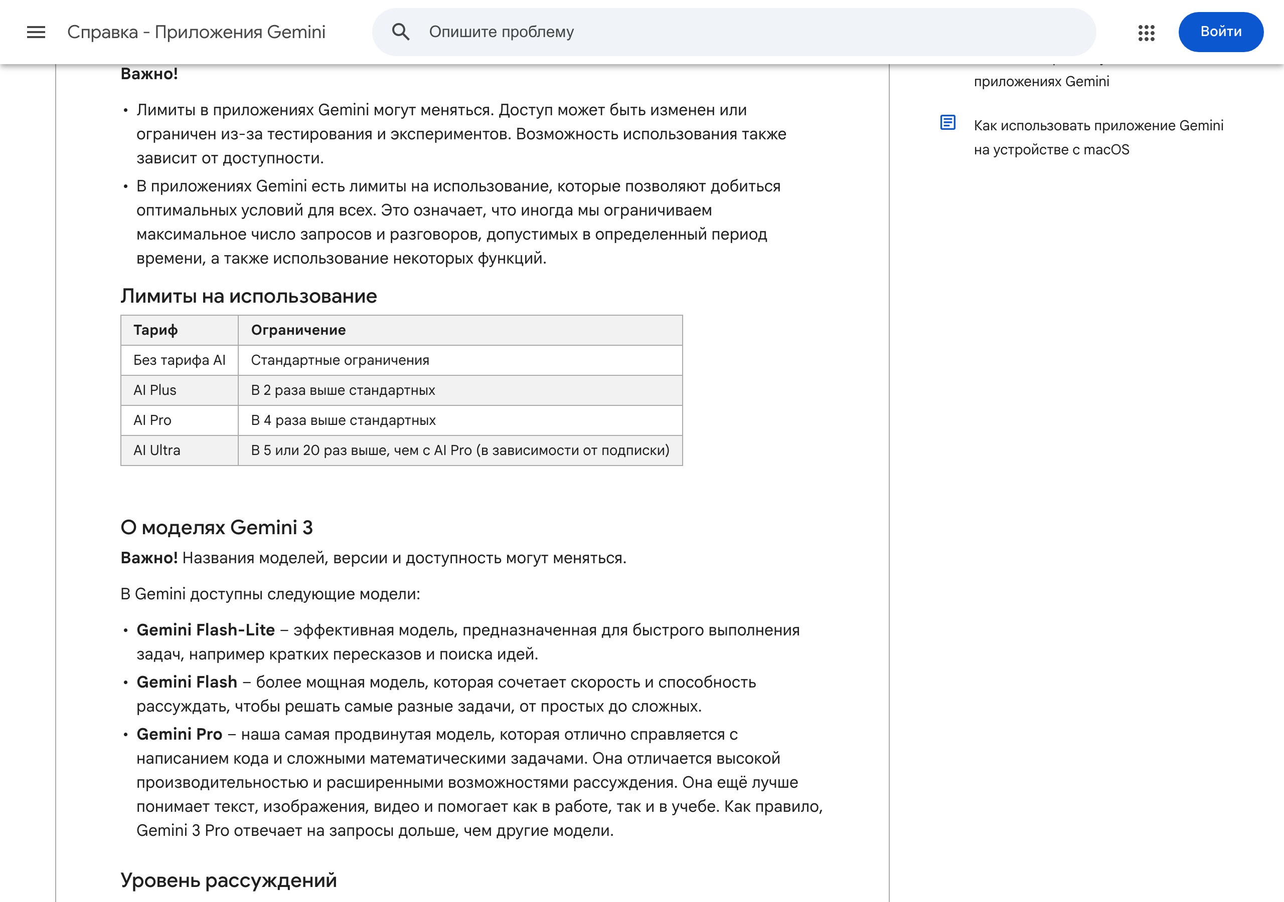Select the В 5 или 20 раз выше cell

coord(460,451)
